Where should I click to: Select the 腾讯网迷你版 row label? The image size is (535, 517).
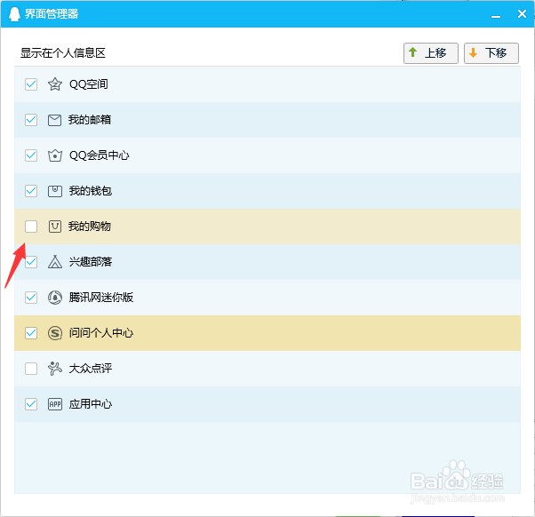[101, 298]
